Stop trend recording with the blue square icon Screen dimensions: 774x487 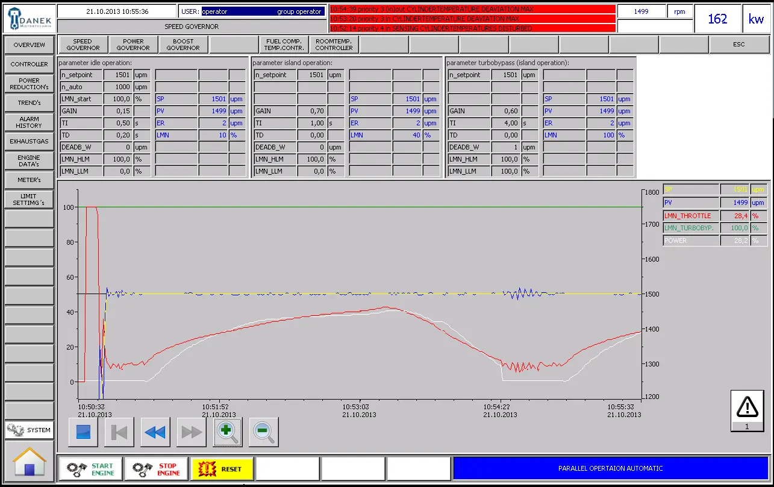point(83,432)
